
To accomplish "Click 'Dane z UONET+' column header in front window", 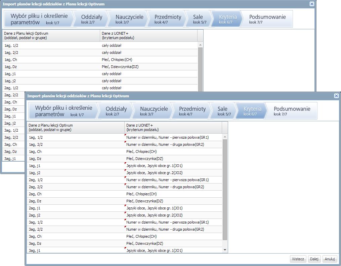I will [x=173, y=128].
